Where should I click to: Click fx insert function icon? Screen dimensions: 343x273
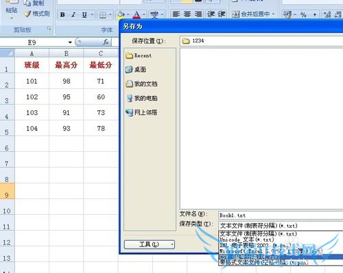pos(106,42)
